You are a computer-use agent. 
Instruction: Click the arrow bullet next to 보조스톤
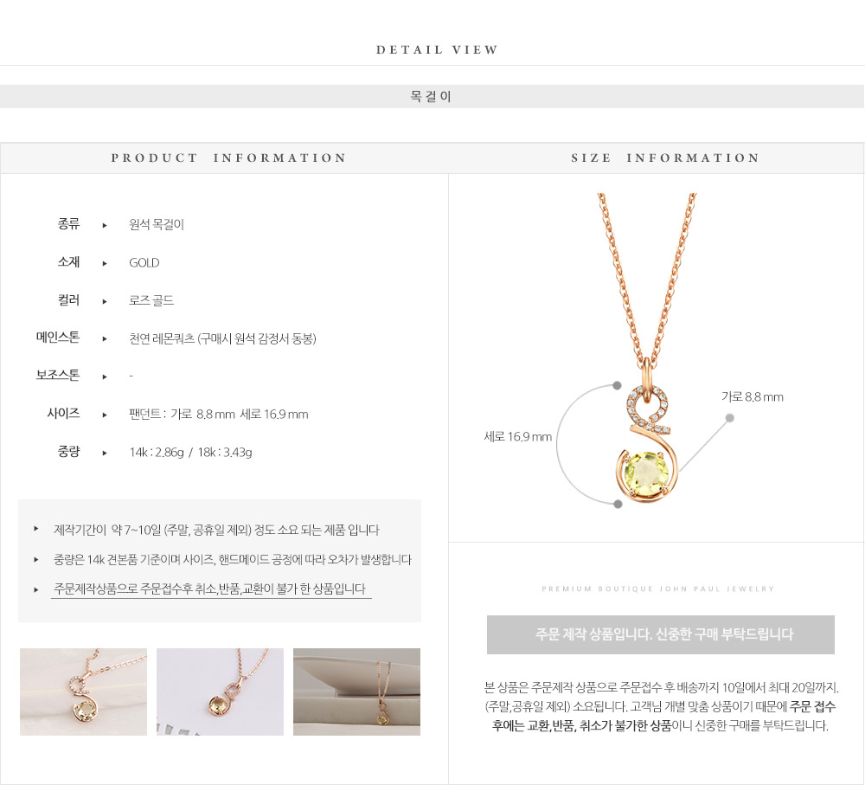[105, 377]
